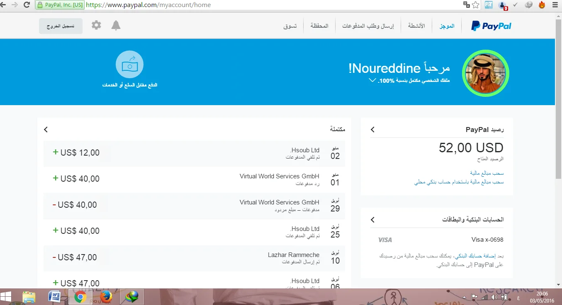This screenshot has width=562, height=305.
Task: Expand the bank accounts and cards arrow
Action: pyautogui.click(x=372, y=219)
